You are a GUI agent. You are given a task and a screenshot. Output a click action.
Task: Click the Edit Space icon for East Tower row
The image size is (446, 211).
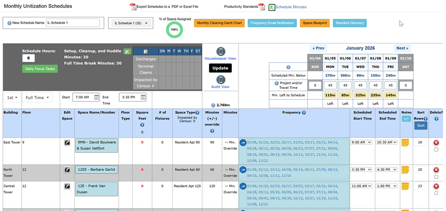pos(67,143)
